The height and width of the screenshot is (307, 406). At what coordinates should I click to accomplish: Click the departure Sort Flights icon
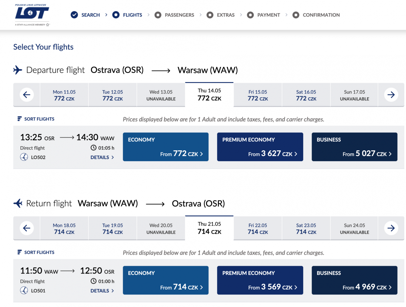tap(19, 119)
